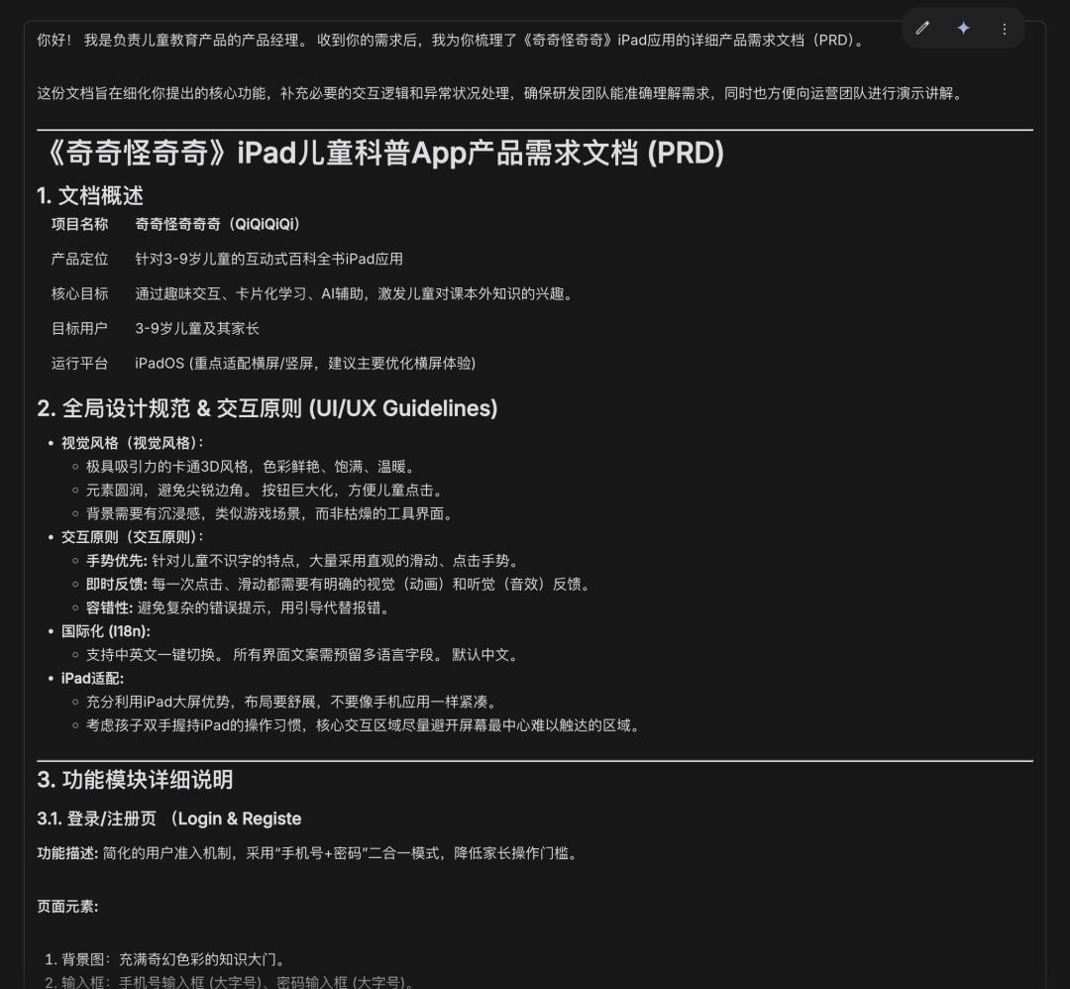Screen dimensions: 1070x989
Task: Click the bold label 容错性:
Action: pyautogui.click(x=110, y=607)
